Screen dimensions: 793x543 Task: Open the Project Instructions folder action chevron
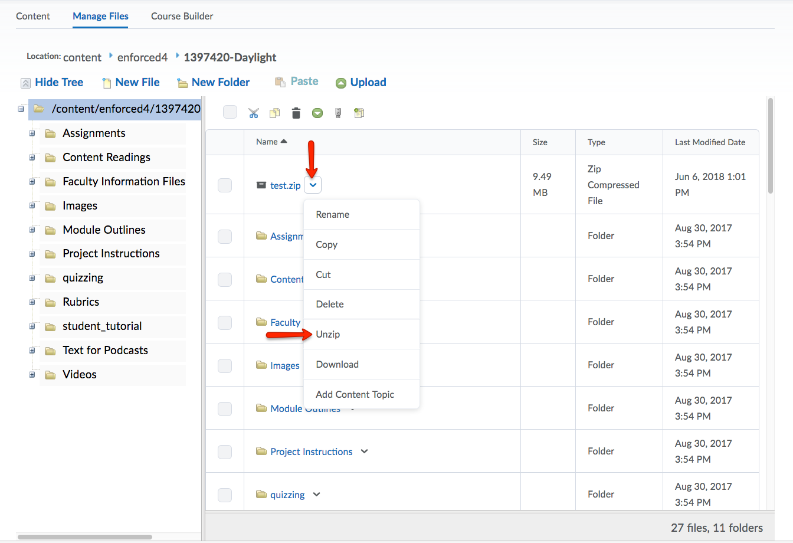[364, 452]
